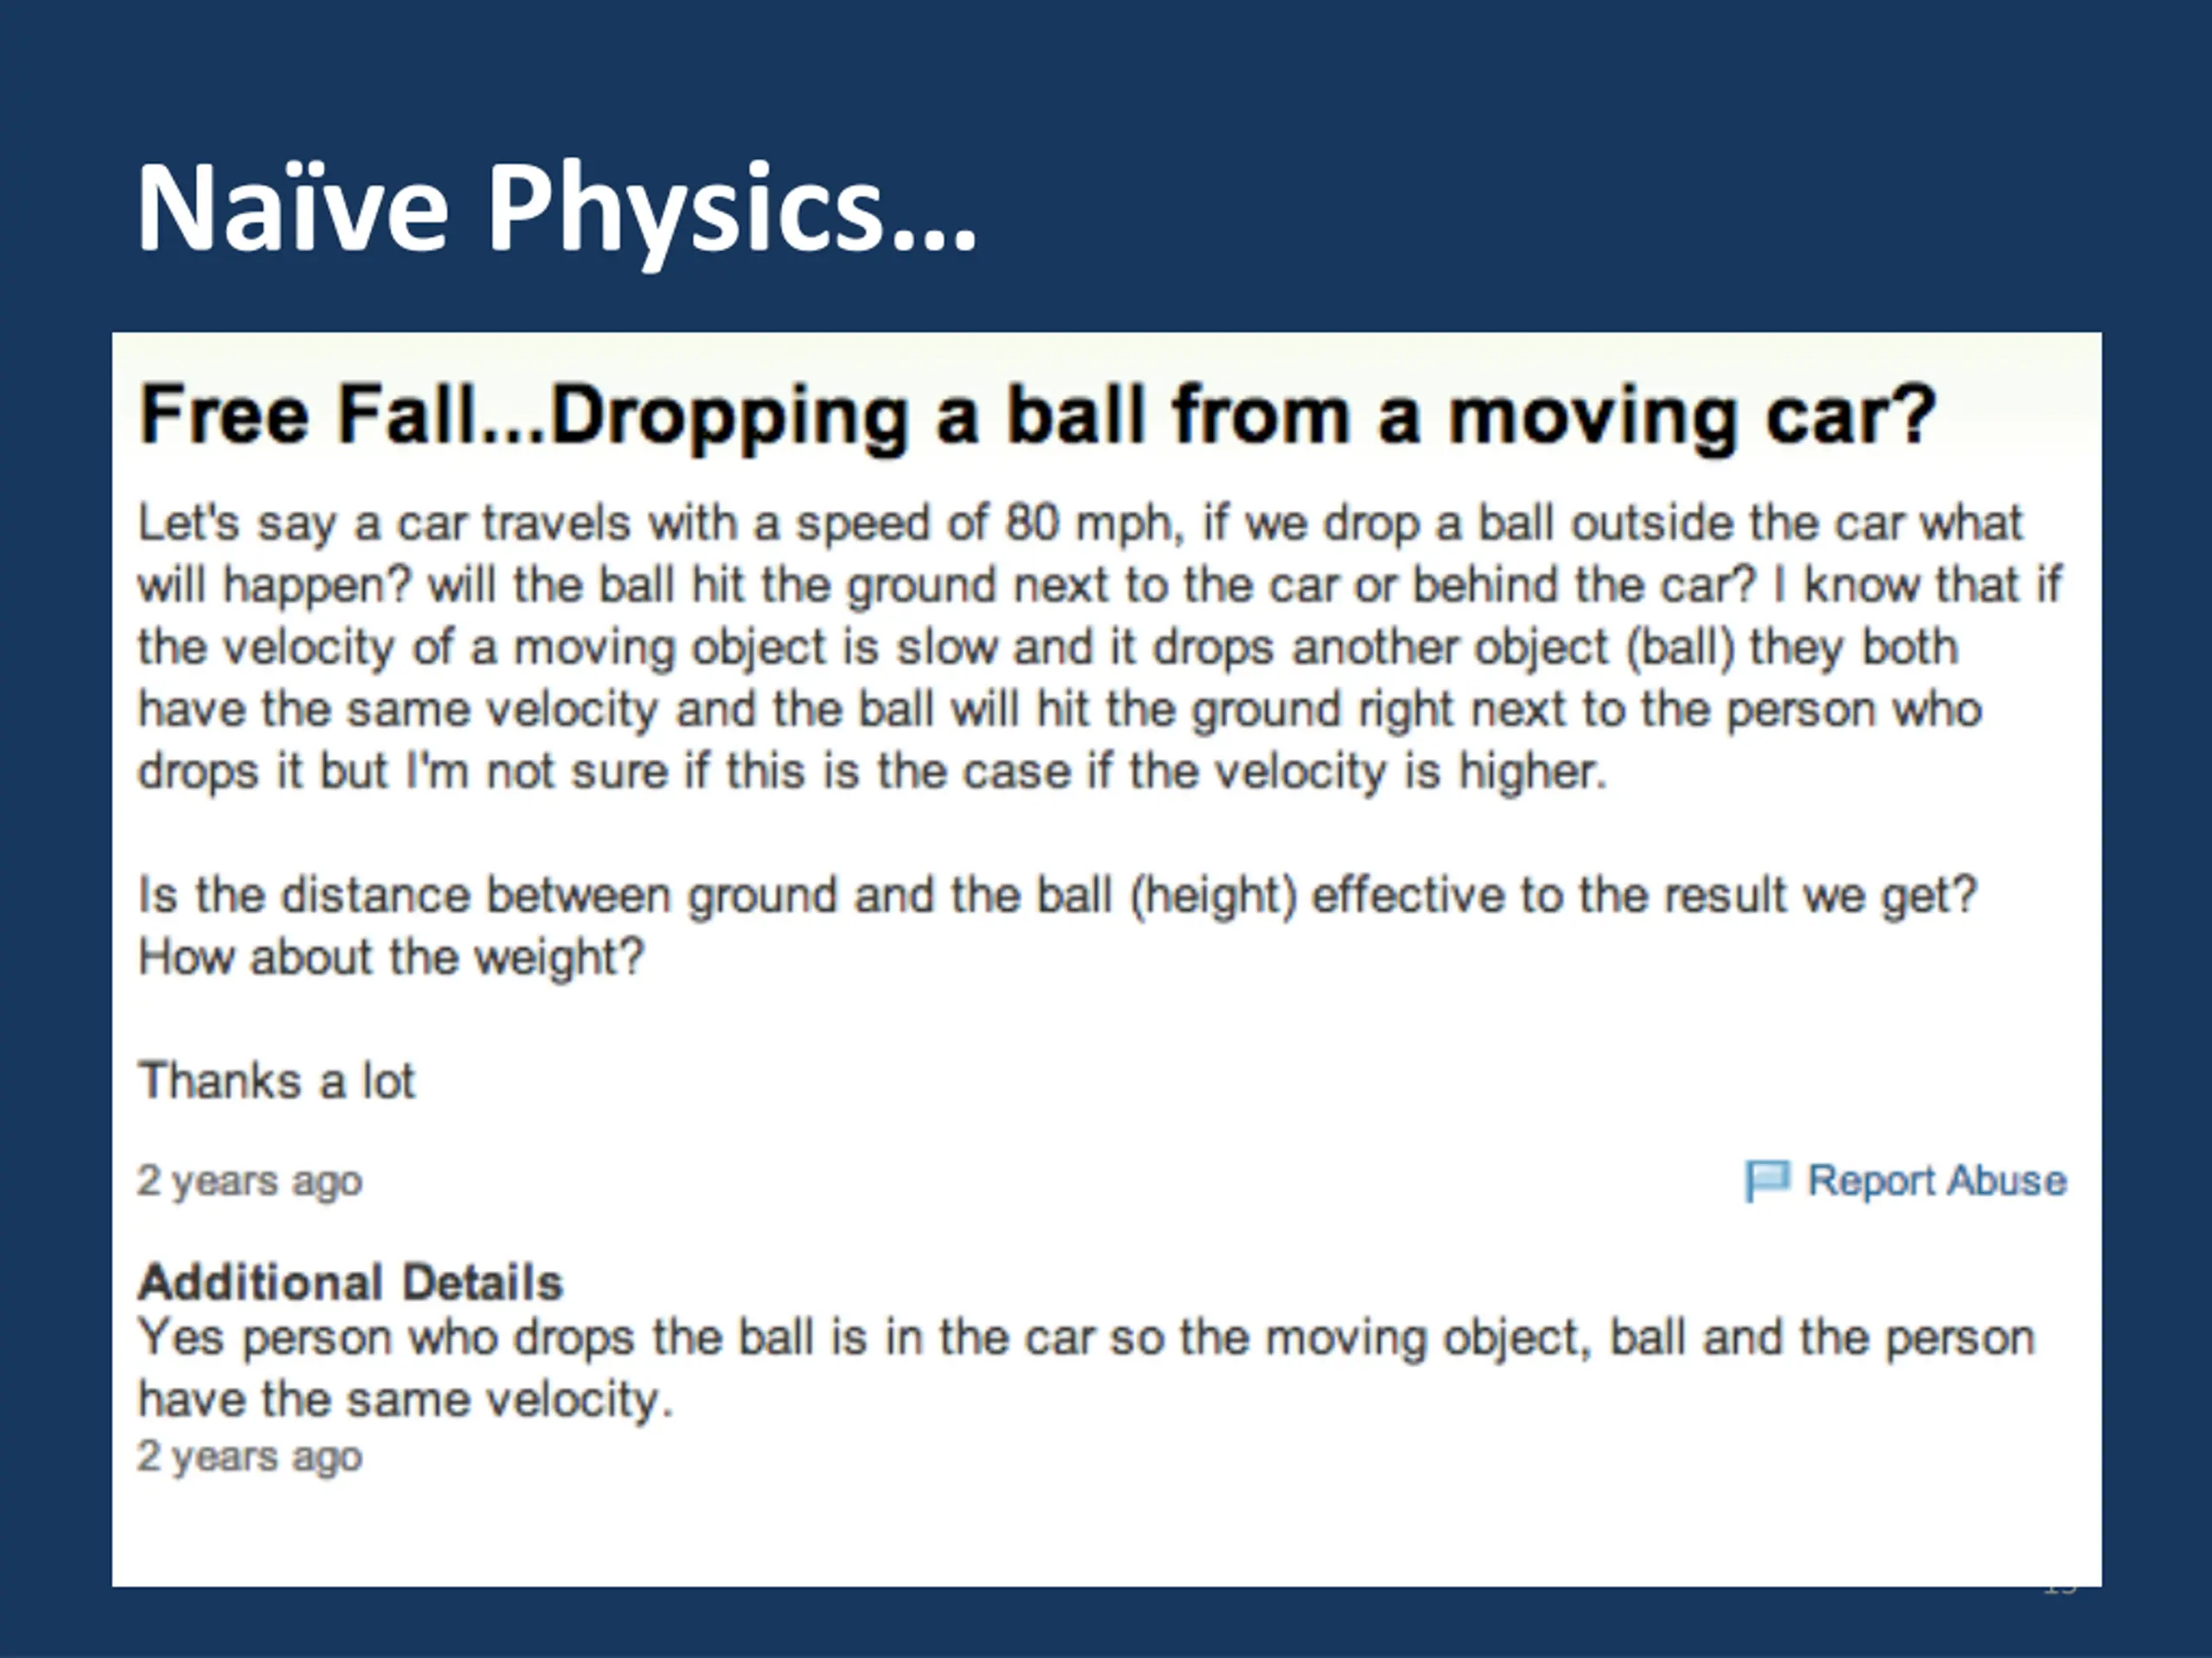Click the line starting the velocity of a moving
Screen dimensions: 2212x1658
(1047, 648)
